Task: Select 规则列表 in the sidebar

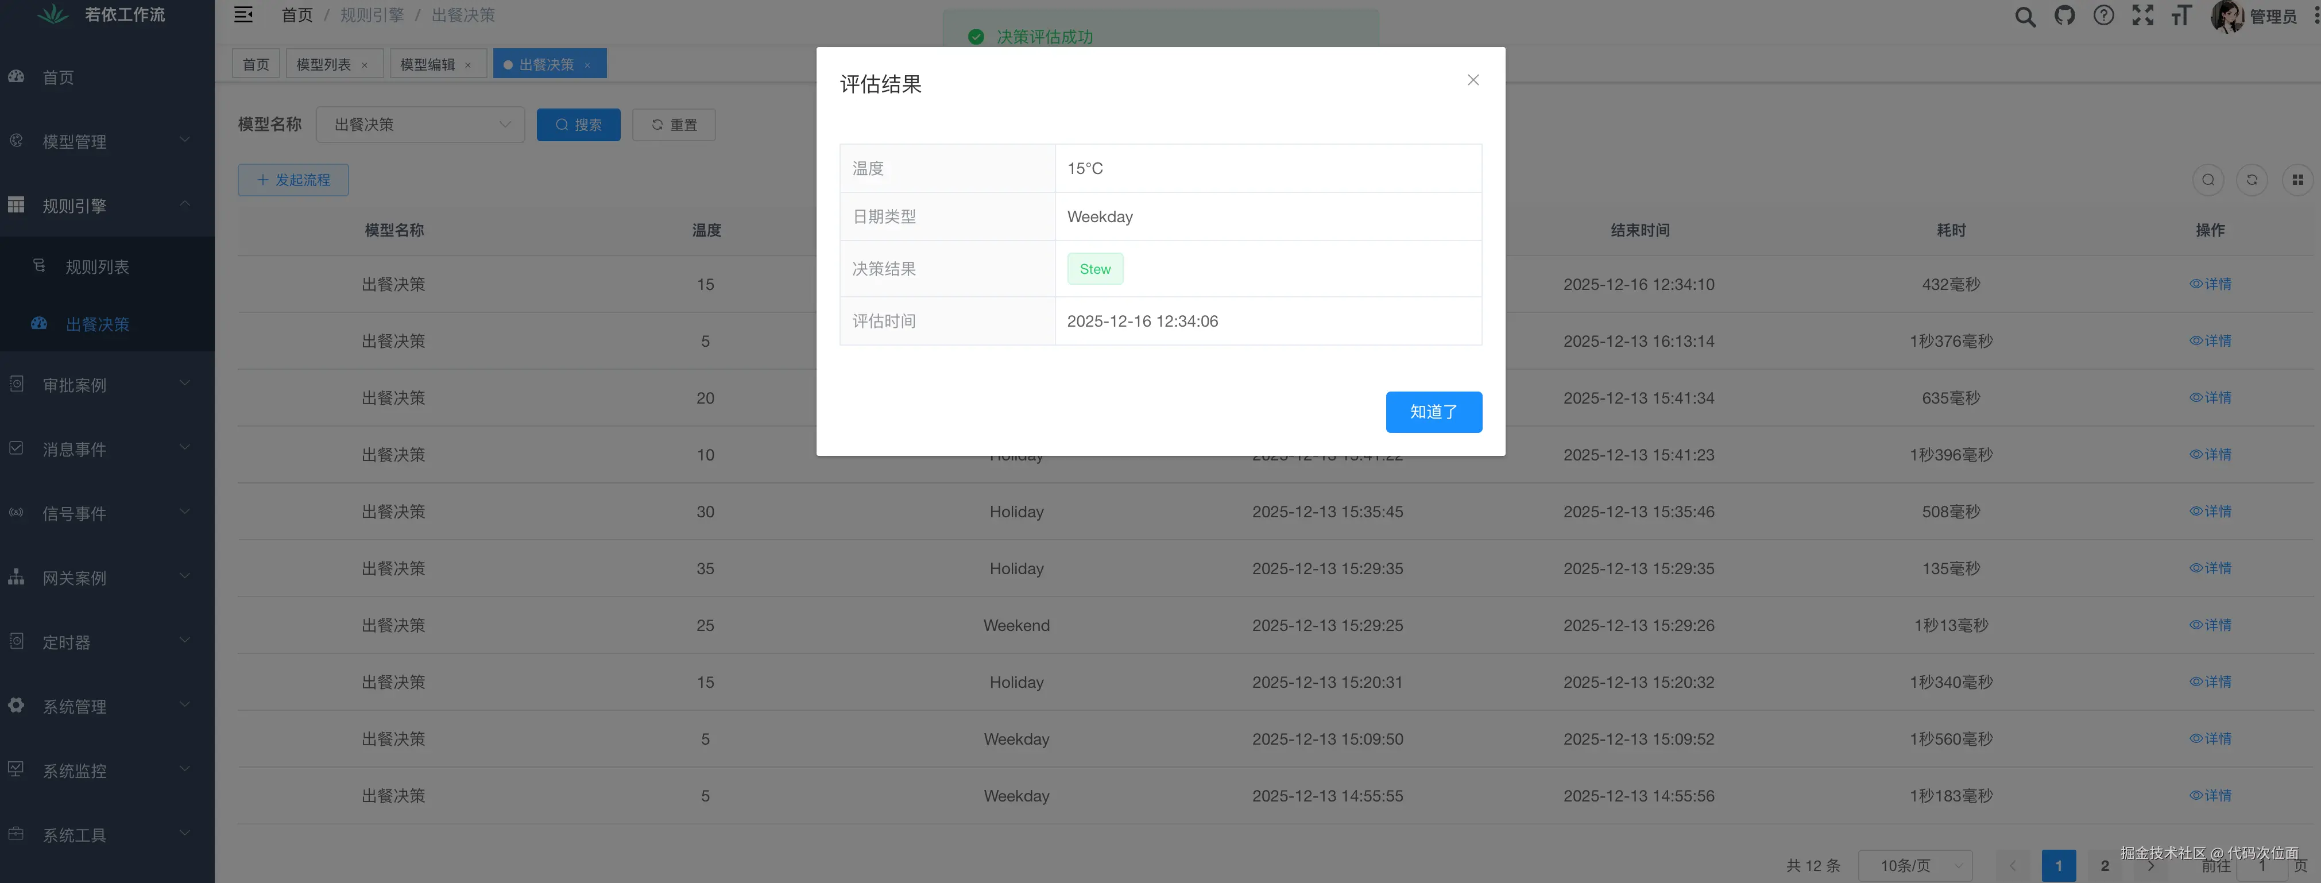Action: pos(96,267)
